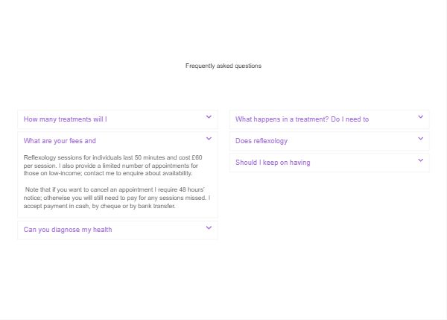The image size is (447, 320).
Task: Open 'What happens in a treatment? Do I need to'
Action: click(x=302, y=119)
